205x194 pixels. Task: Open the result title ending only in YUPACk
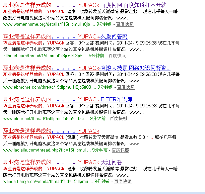(51, 131)
